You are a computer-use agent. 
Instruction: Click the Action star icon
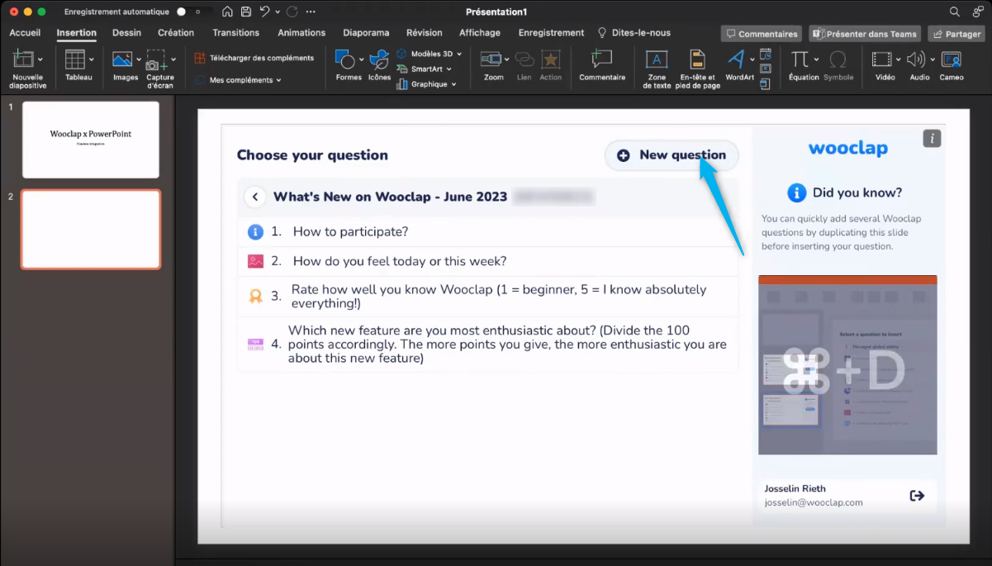point(550,59)
